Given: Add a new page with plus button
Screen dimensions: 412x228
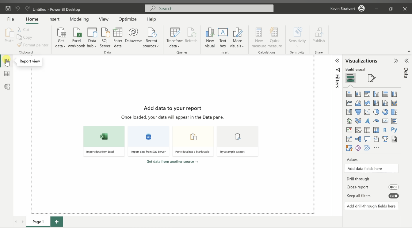Looking at the screenshot, I should pyautogui.click(x=57, y=222).
